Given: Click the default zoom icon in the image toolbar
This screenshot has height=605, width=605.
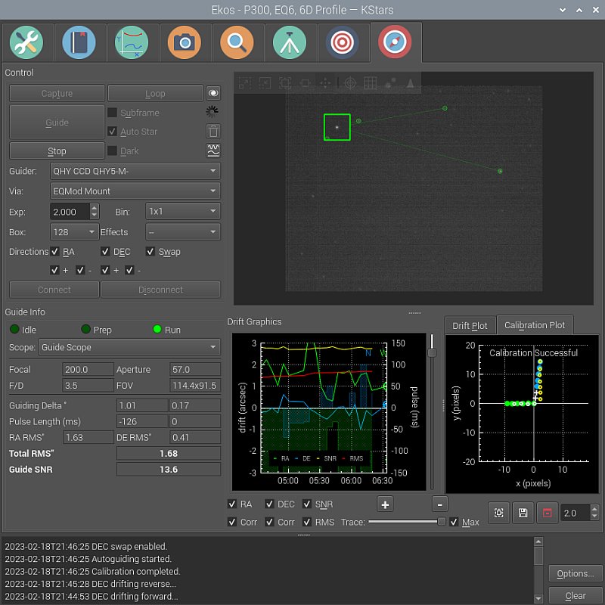Looking at the screenshot, I should (x=285, y=82).
